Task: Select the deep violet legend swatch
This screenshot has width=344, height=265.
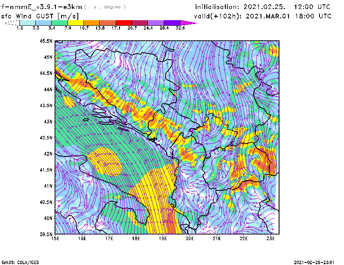Action: 172,23
